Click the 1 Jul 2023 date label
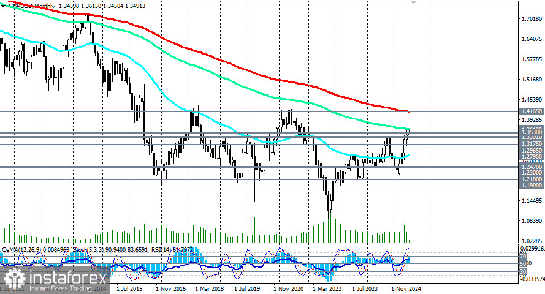 coord(365,288)
